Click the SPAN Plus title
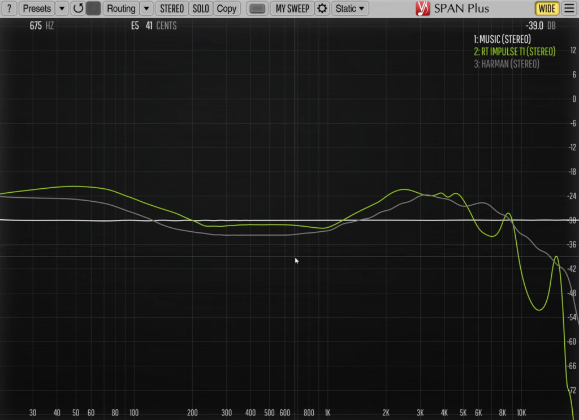 (x=461, y=8)
